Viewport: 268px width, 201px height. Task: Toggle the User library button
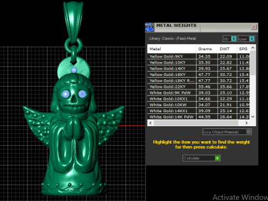coord(246,39)
